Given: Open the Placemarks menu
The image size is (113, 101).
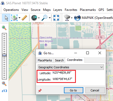Looking at the screenshot, I should (x=88, y=10).
